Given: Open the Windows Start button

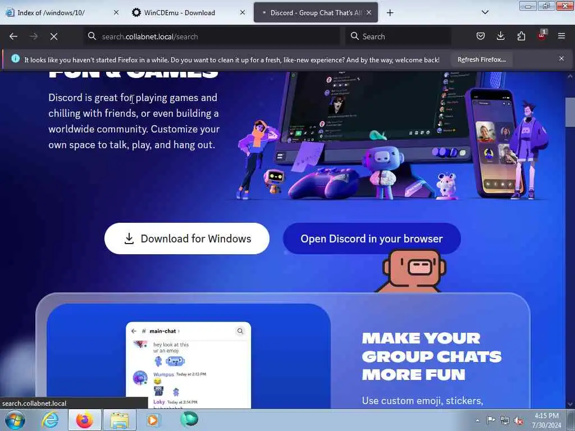Looking at the screenshot, I should [x=15, y=420].
